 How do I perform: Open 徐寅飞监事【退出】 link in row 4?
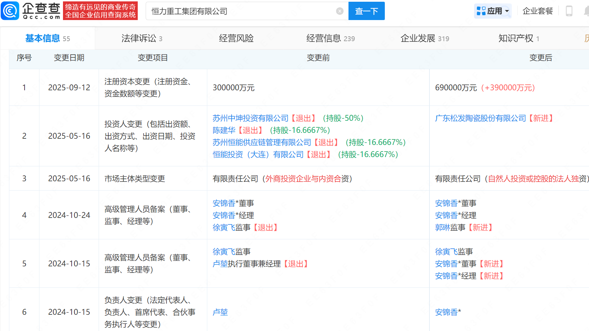pos(224,228)
